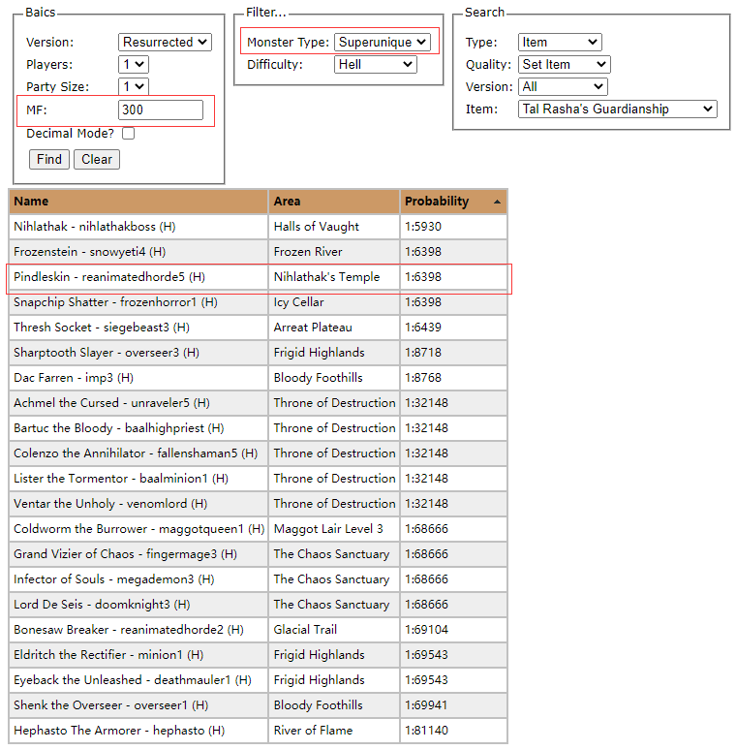Click the Coldworm the Burrower entry
This screenshot has height=750, width=736.
coord(138,529)
